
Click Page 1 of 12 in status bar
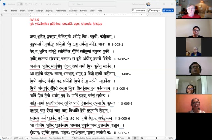[x=7, y=138]
